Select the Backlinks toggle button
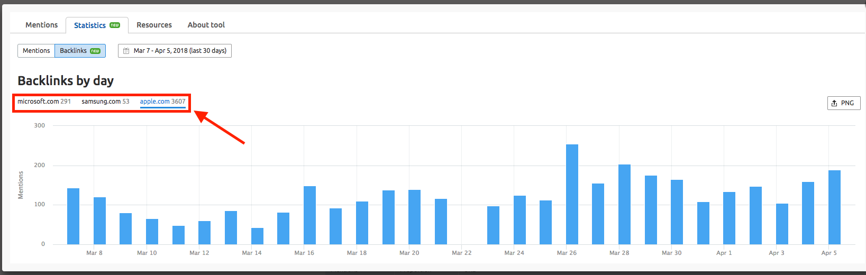The height and width of the screenshot is (275, 866). point(80,51)
